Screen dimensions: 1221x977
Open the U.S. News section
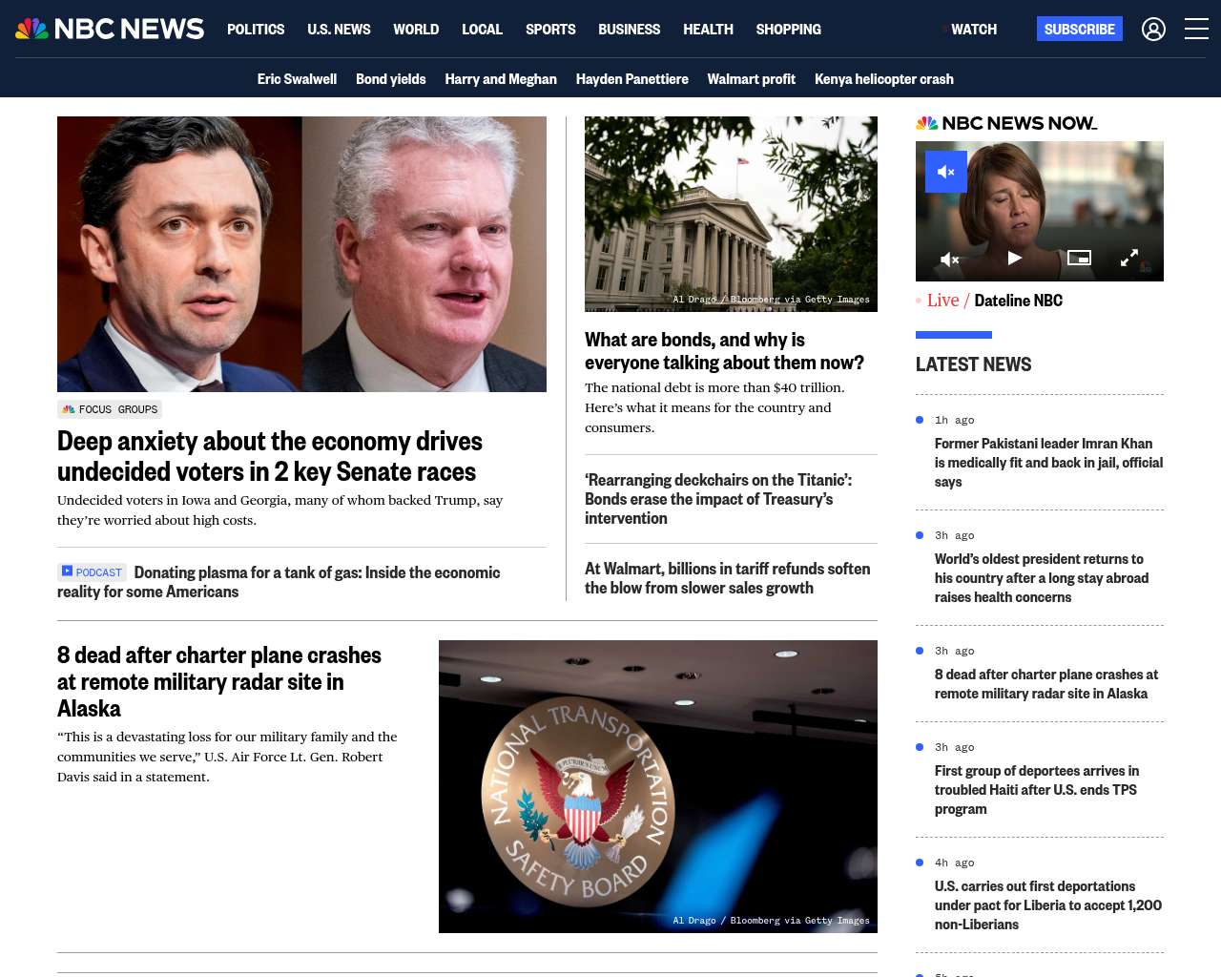[x=339, y=30]
